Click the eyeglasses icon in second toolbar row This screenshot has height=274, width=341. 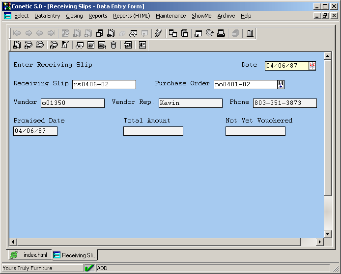pos(80,45)
